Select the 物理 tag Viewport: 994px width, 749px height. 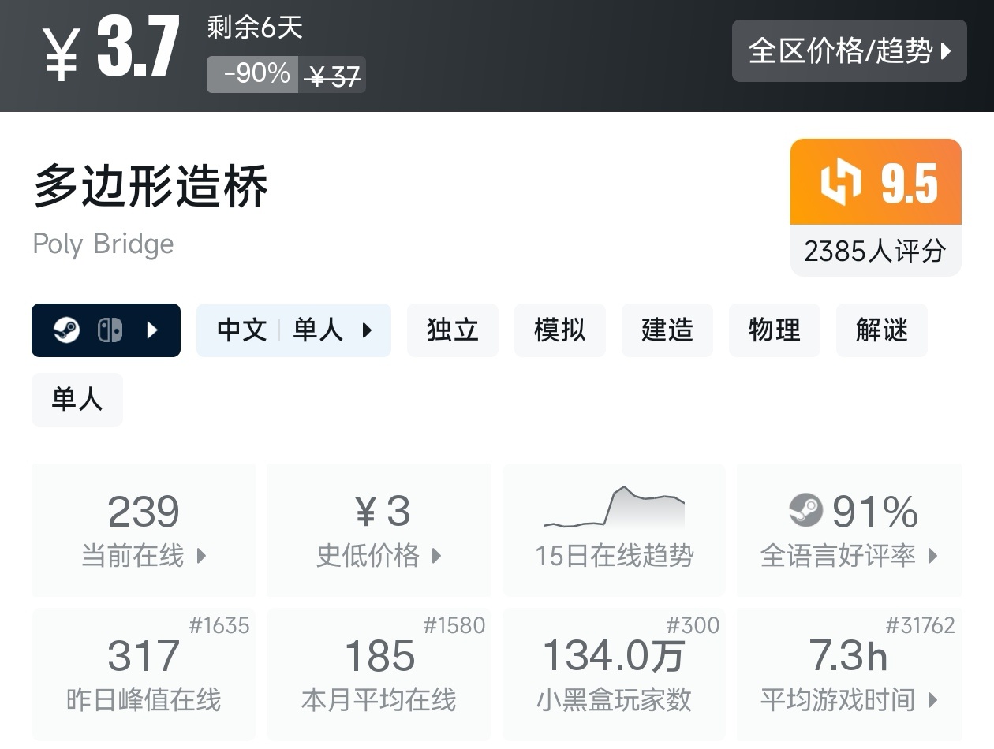click(775, 330)
